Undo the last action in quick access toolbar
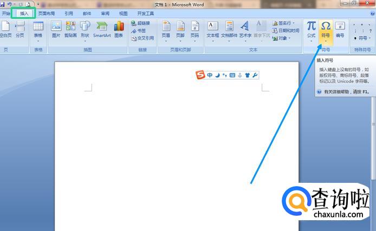The height and width of the screenshot is (231, 376). pos(9,4)
